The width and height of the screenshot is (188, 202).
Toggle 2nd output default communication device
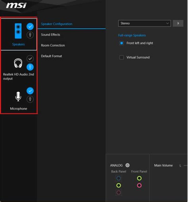(x=30, y=67)
